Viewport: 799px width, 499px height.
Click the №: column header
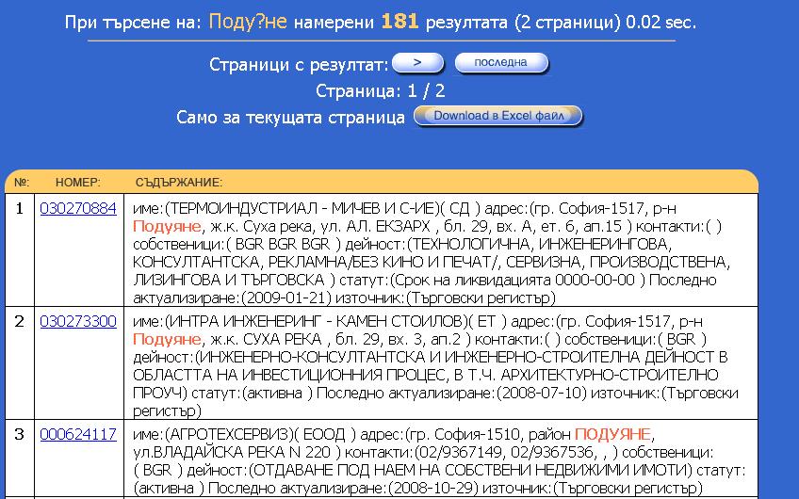(22, 183)
